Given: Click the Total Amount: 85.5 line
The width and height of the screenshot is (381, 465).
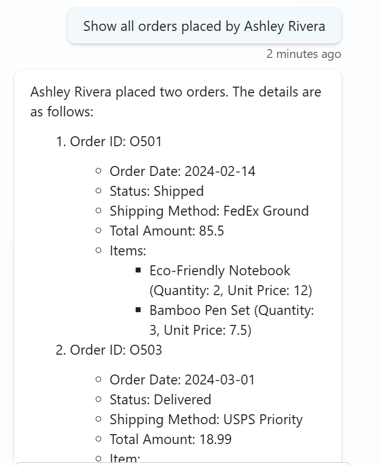Looking at the screenshot, I should click(167, 231).
